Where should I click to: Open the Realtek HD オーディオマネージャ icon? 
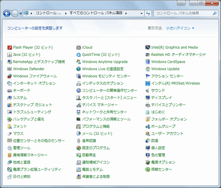pos(148,54)
